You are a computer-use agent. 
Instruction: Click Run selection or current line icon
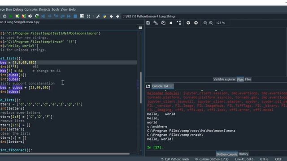pyautogui.click(x=30, y=16)
